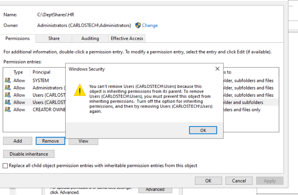Select the Permissions tab
The width and height of the screenshot is (298, 195).
(x=18, y=39)
